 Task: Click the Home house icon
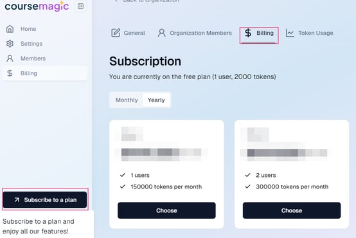[x=10, y=29]
